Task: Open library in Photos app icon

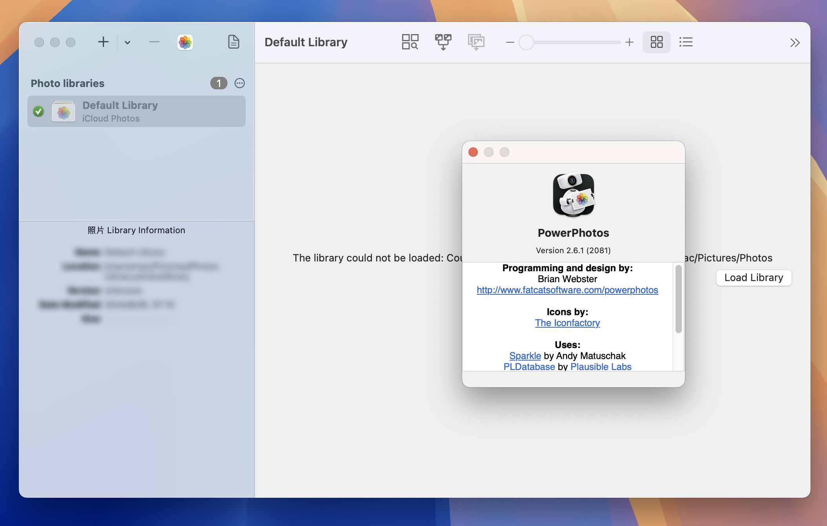Action: pos(185,42)
